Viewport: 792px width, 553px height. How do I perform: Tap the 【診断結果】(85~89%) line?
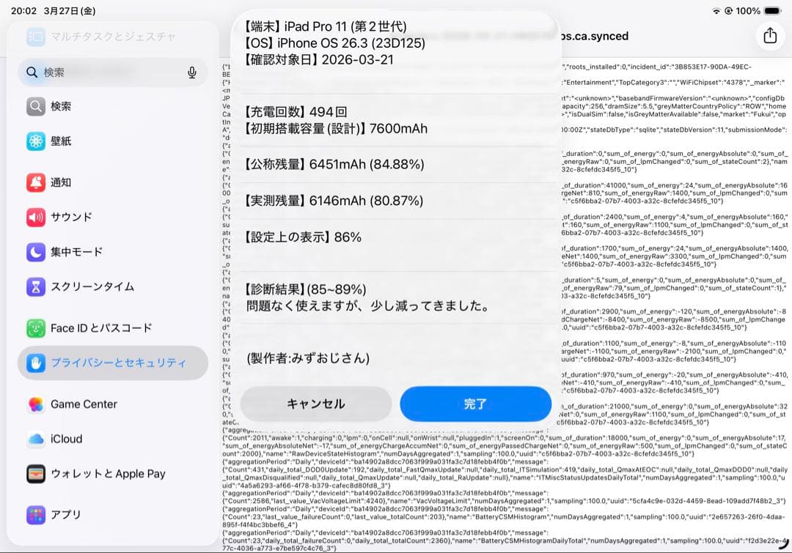pos(306,289)
